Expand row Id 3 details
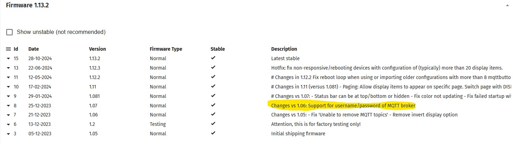The image size is (515, 143). point(9,134)
